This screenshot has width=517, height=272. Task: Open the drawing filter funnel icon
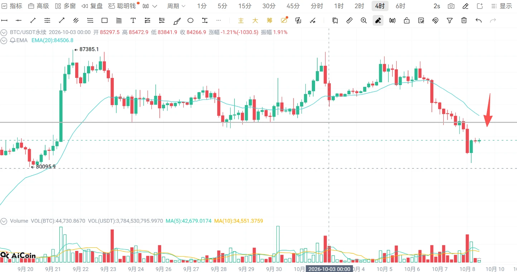point(450,20)
